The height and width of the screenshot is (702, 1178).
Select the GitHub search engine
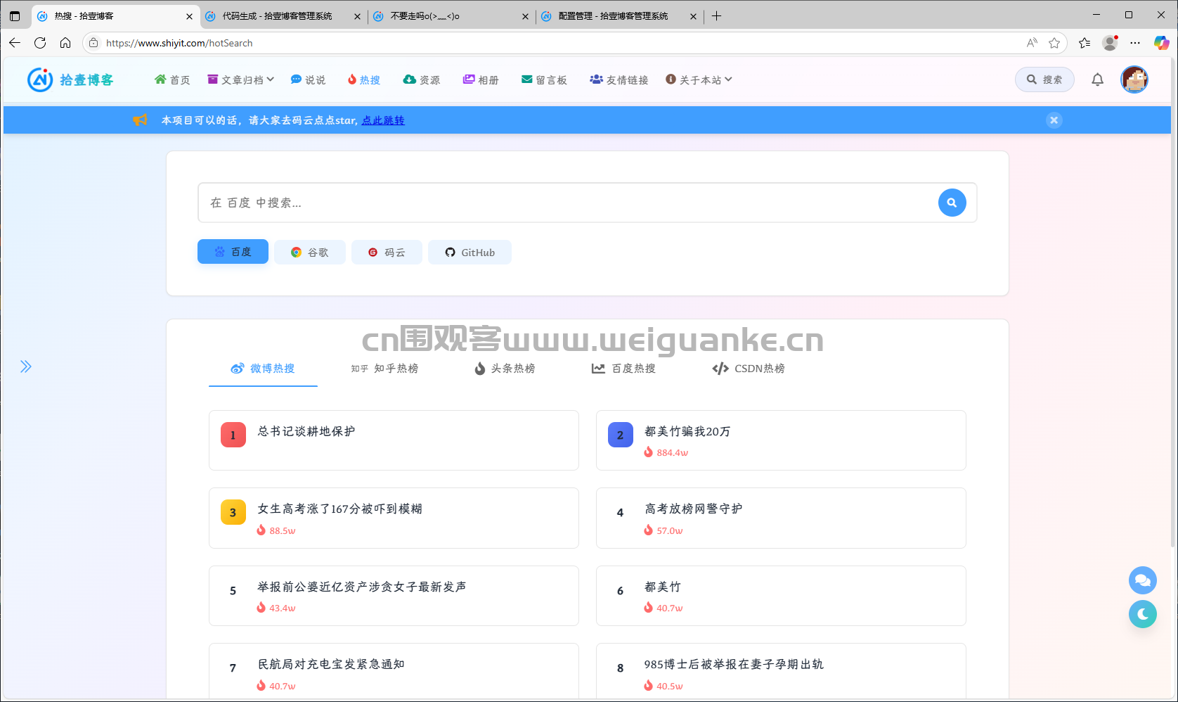[470, 252]
